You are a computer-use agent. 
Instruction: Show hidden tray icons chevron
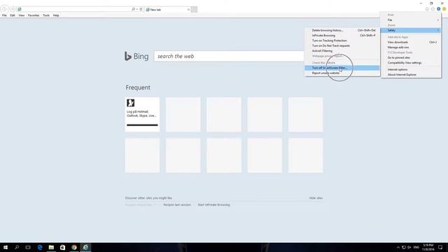tap(398, 247)
